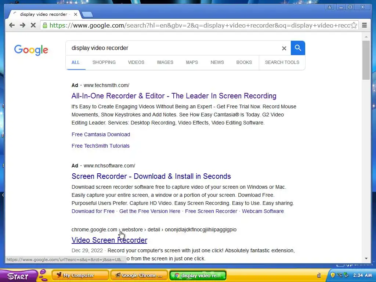Close the display video recorder tab
The image size is (376, 282).
(75, 14)
